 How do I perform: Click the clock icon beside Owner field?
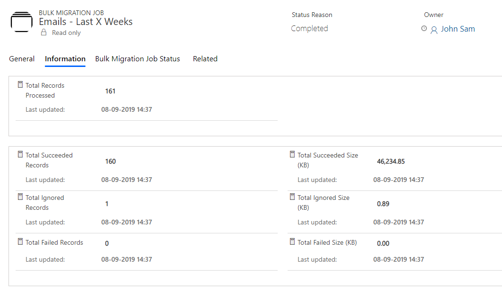tap(424, 28)
